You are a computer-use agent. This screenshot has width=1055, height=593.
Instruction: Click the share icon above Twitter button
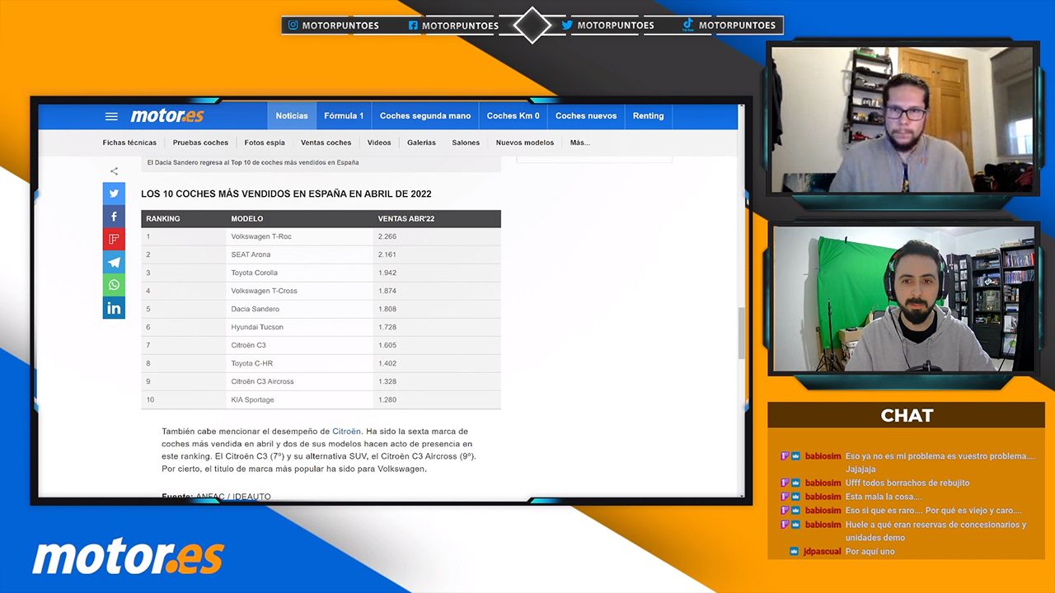(x=114, y=171)
